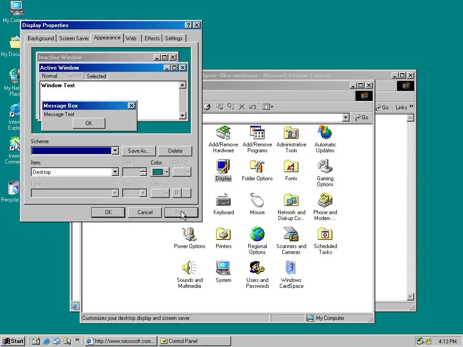
Task: Open Windows CardSpace icon
Action: pyautogui.click(x=291, y=275)
